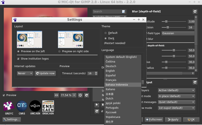Choose 日本語 language
202x125 pixels.
[x=123, y=94]
